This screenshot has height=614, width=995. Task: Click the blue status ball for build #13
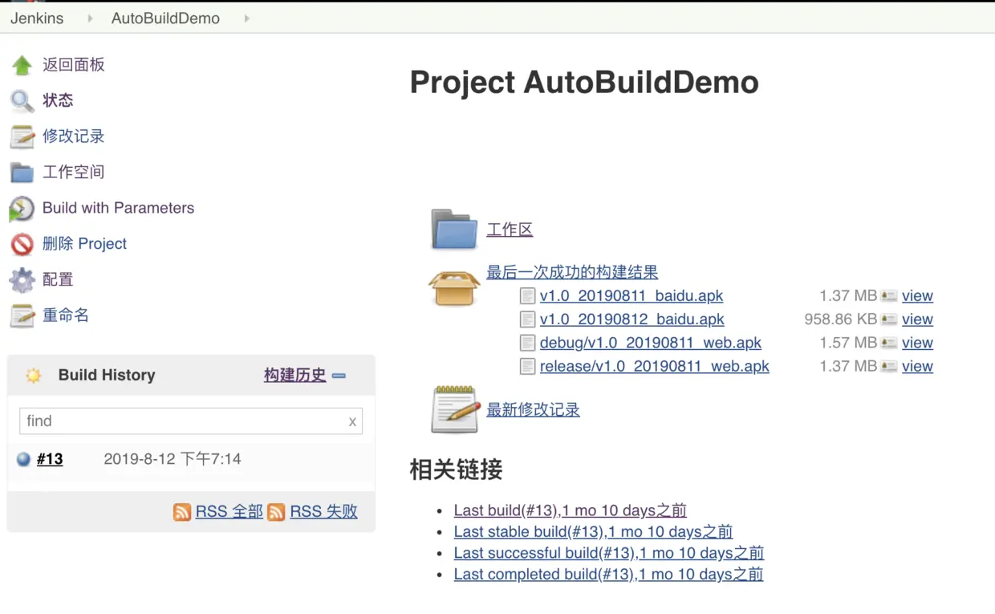coord(23,459)
